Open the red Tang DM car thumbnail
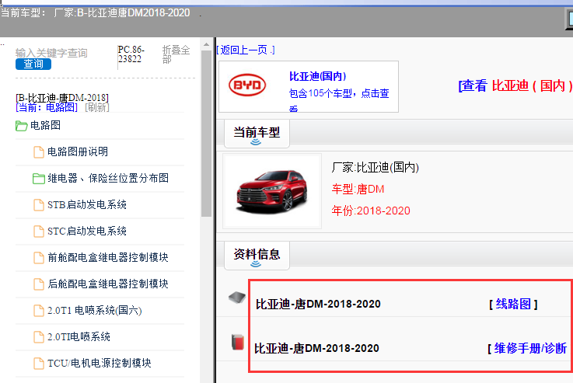The height and width of the screenshot is (383, 573). coord(272,191)
